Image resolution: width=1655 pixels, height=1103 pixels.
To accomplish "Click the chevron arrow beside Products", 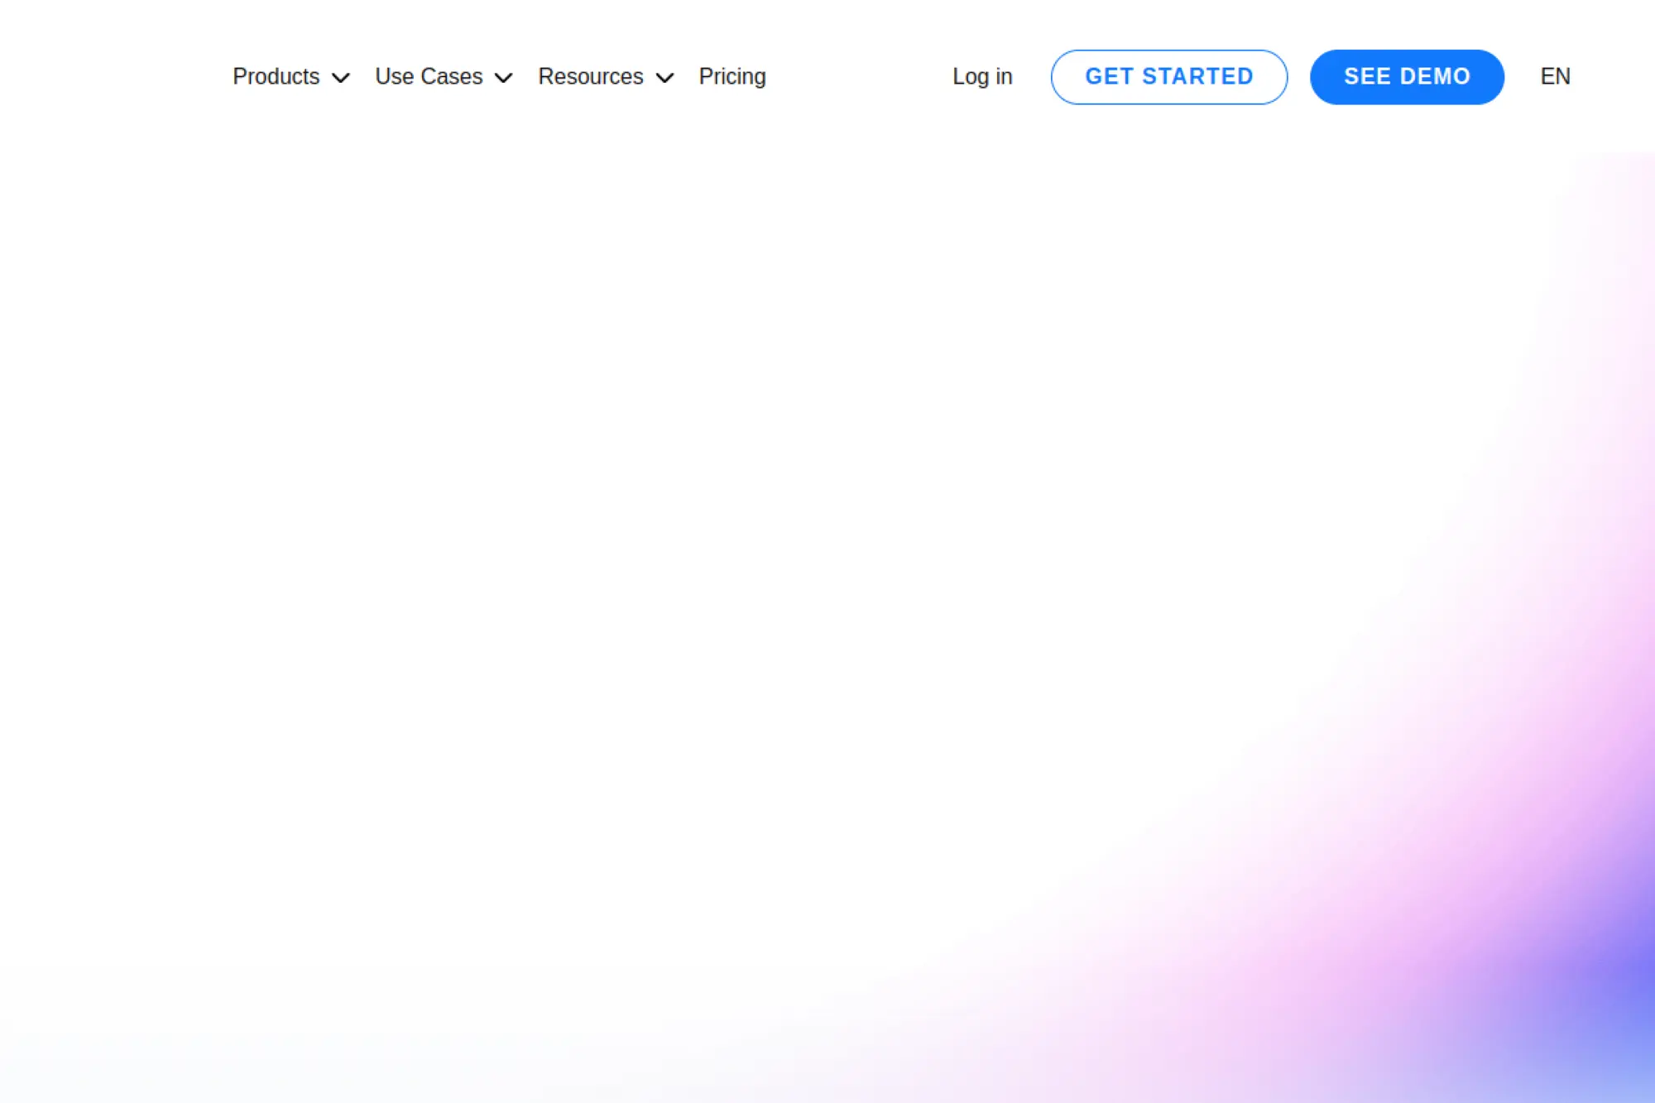I will click(x=340, y=78).
